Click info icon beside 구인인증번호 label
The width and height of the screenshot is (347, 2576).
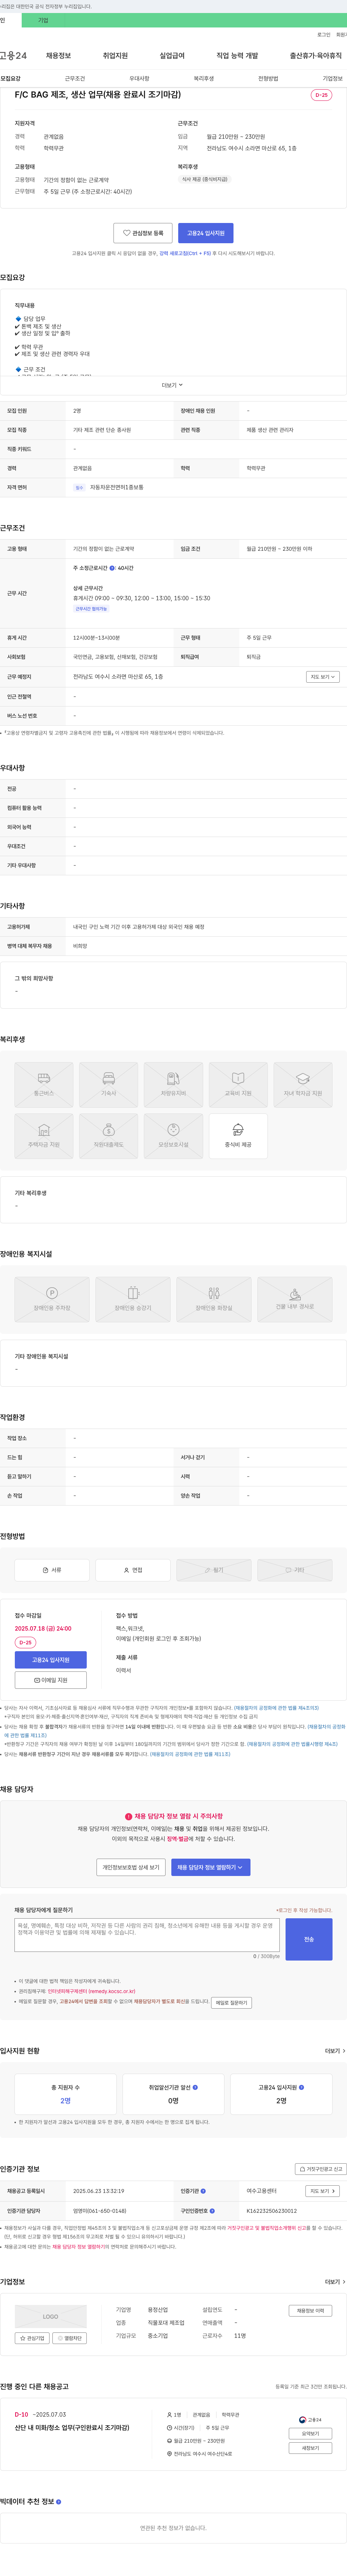pyautogui.click(x=213, y=2211)
